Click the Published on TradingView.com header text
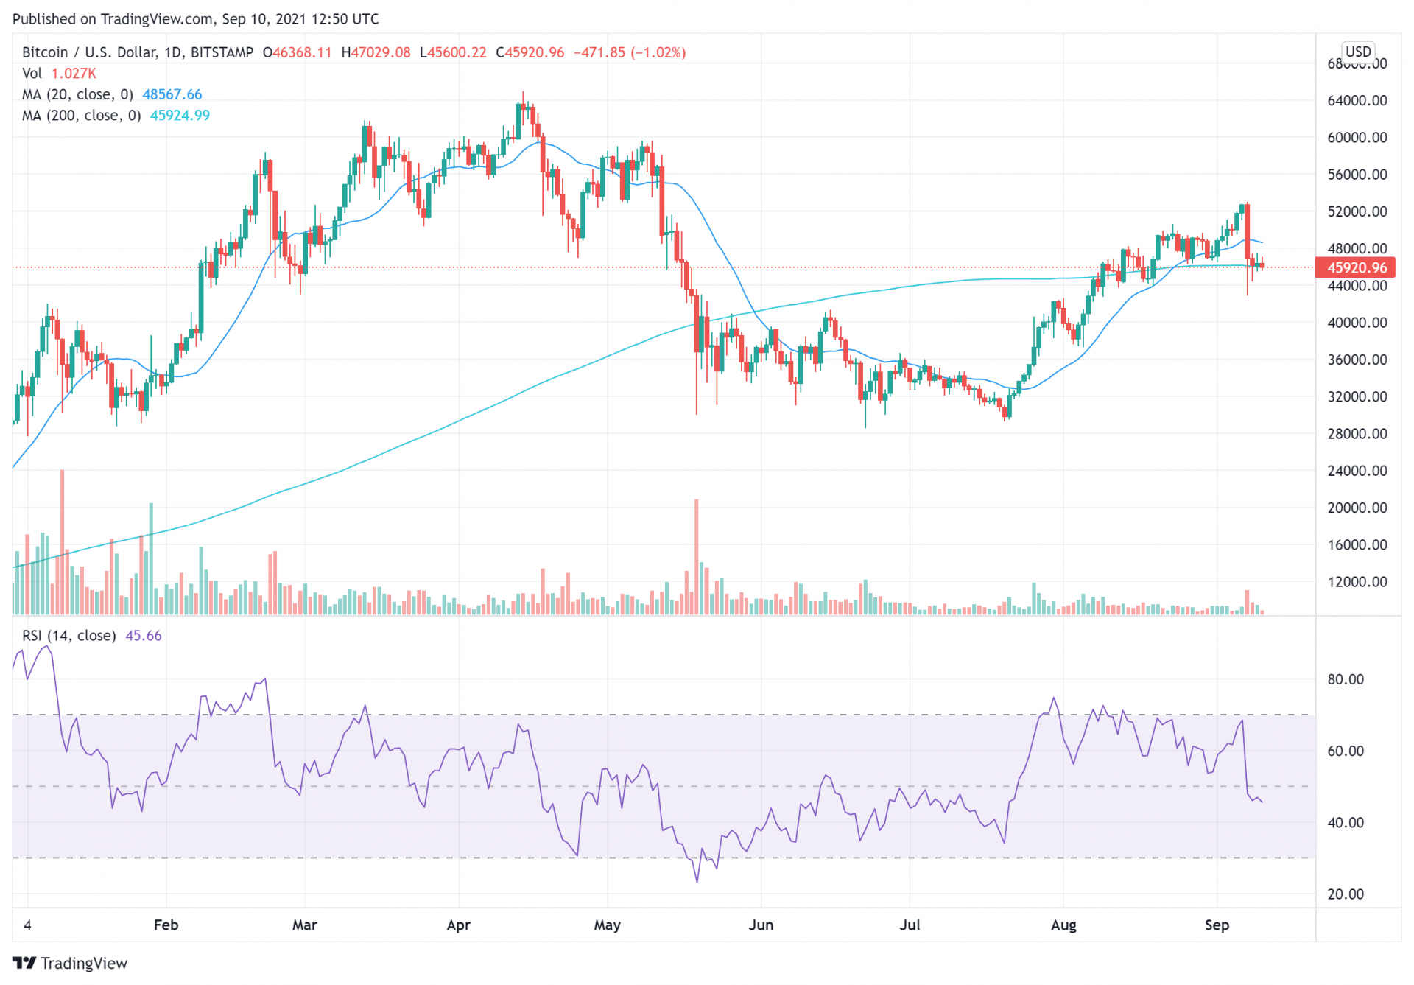 pyautogui.click(x=196, y=19)
